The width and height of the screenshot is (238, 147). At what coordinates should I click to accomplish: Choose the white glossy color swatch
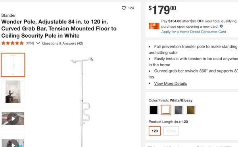click(x=166, y=110)
